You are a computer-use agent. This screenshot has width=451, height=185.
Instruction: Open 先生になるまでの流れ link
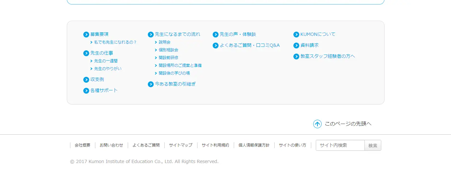pos(178,34)
